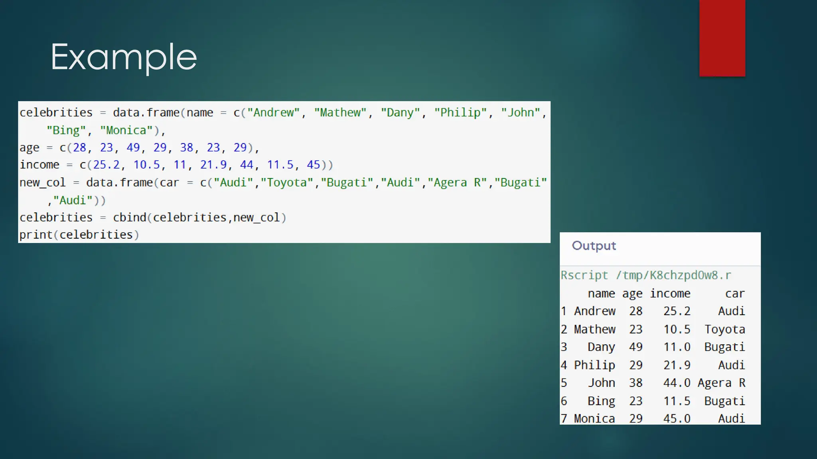
Task: Click the "car" column header in the output
Action: (x=734, y=294)
